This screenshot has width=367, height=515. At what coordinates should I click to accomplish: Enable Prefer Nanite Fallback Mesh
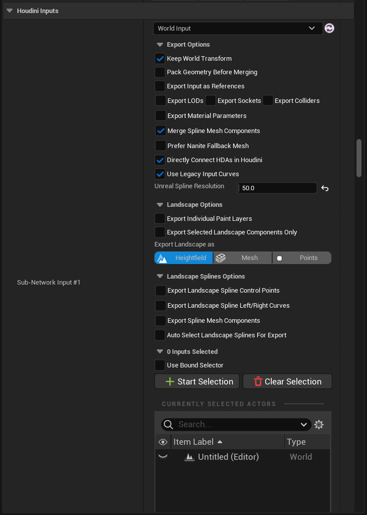coord(160,146)
